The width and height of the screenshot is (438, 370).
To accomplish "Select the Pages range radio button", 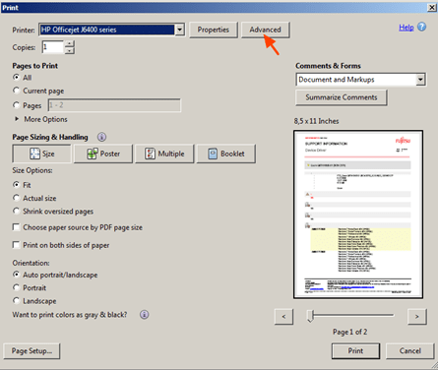I will 16,105.
